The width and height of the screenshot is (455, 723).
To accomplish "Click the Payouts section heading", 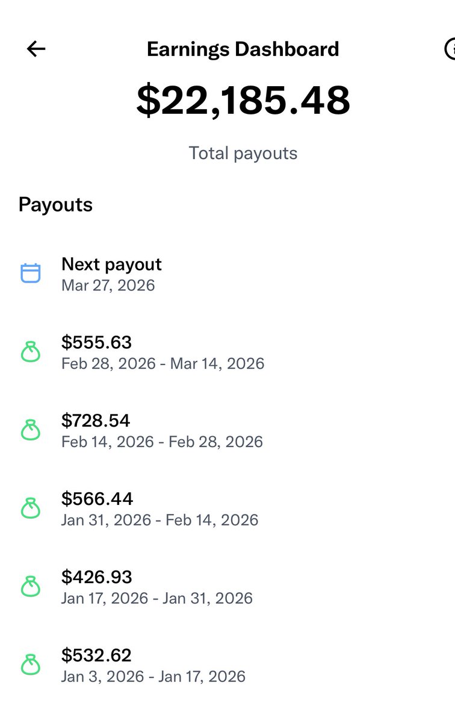I will (x=55, y=205).
